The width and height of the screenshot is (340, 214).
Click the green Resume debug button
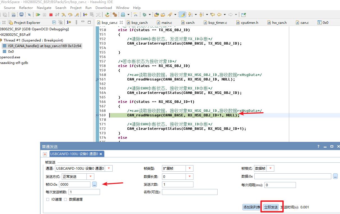[38, 15]
